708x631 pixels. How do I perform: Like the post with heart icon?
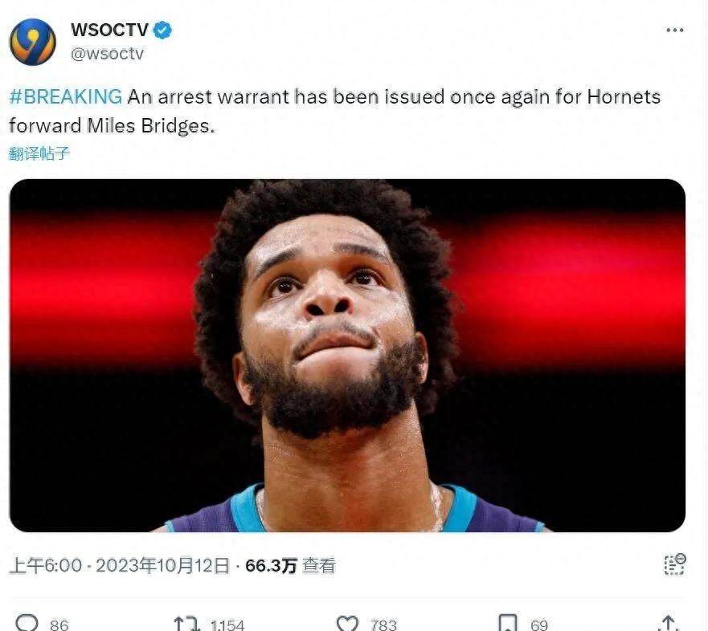(x=348, y=623)
